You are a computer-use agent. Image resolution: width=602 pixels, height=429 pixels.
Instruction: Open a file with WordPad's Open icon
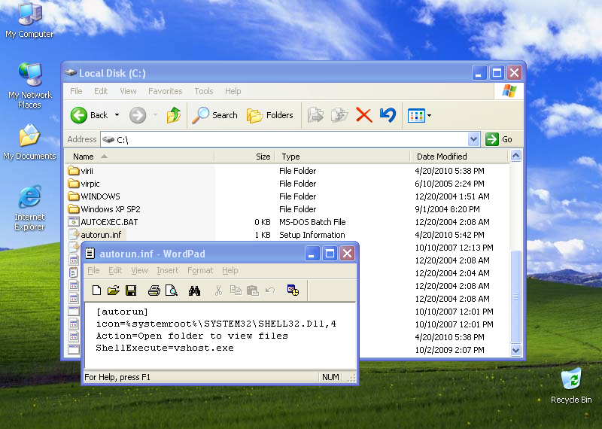pos(114,291)
